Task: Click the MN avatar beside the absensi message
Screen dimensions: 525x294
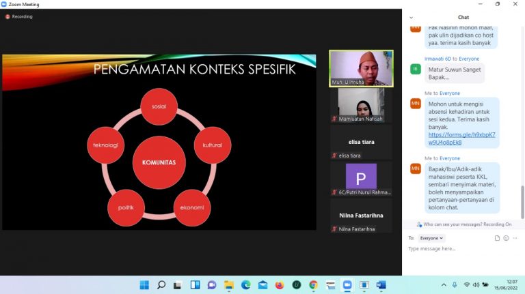Action: click(416, 104)
